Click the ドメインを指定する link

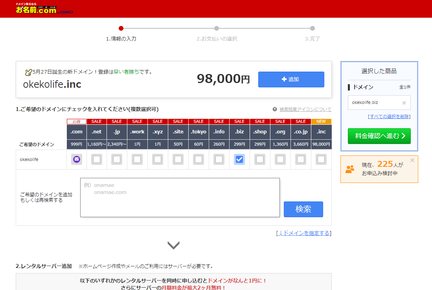click(303, 233)
